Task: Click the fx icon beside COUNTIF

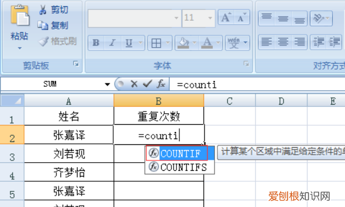Action: (154, 153)
